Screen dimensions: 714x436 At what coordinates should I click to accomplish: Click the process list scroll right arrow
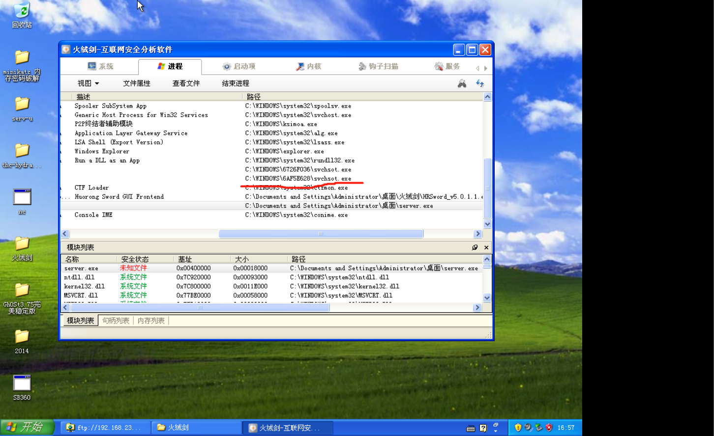point(477,234)
